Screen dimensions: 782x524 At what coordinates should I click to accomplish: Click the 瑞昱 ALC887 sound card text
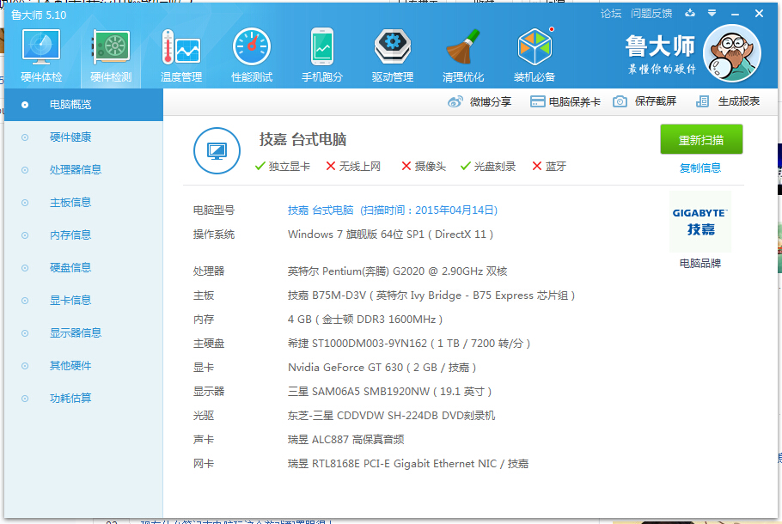[345, 440]
